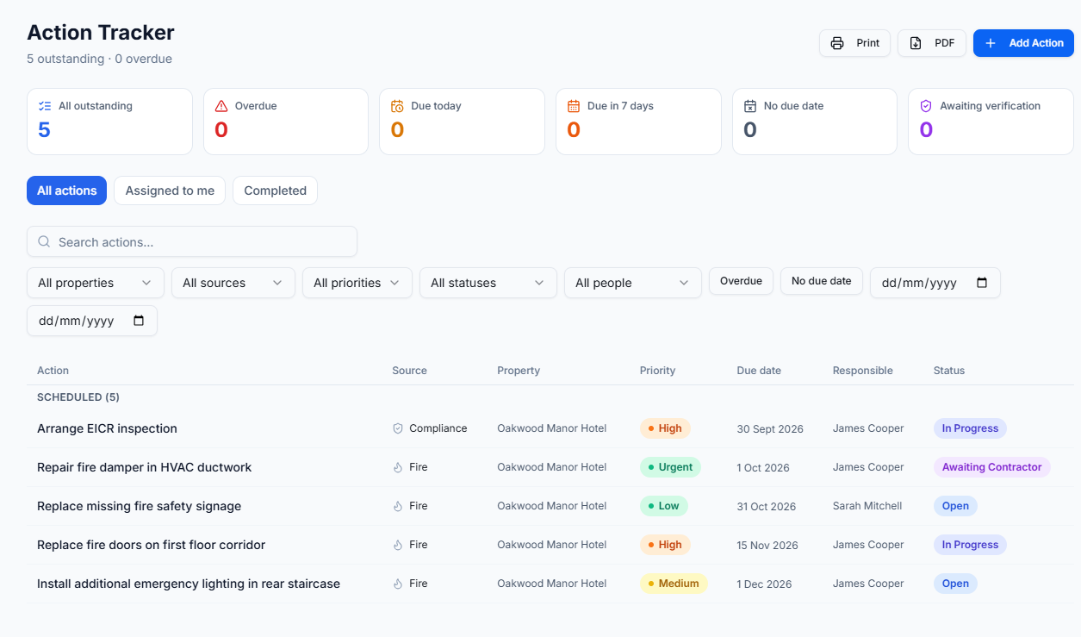Open the Due today summary card
The width and height of the screenshot is (1081, 637).
(x=462, y=122)
